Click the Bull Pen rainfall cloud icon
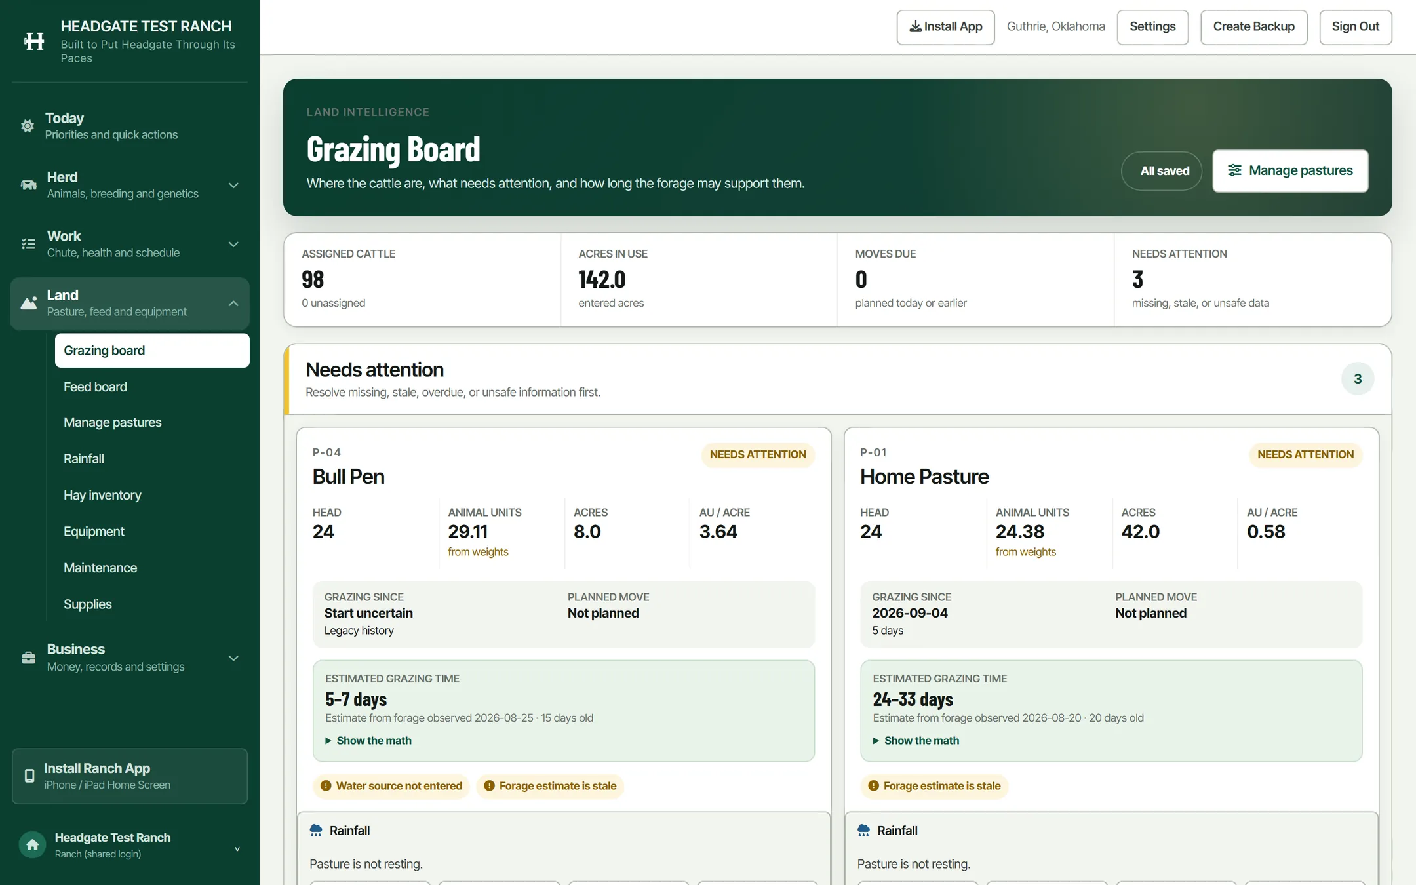Image resolution: width=1416 pixels, height=885 pixels. tap(316, 831)
